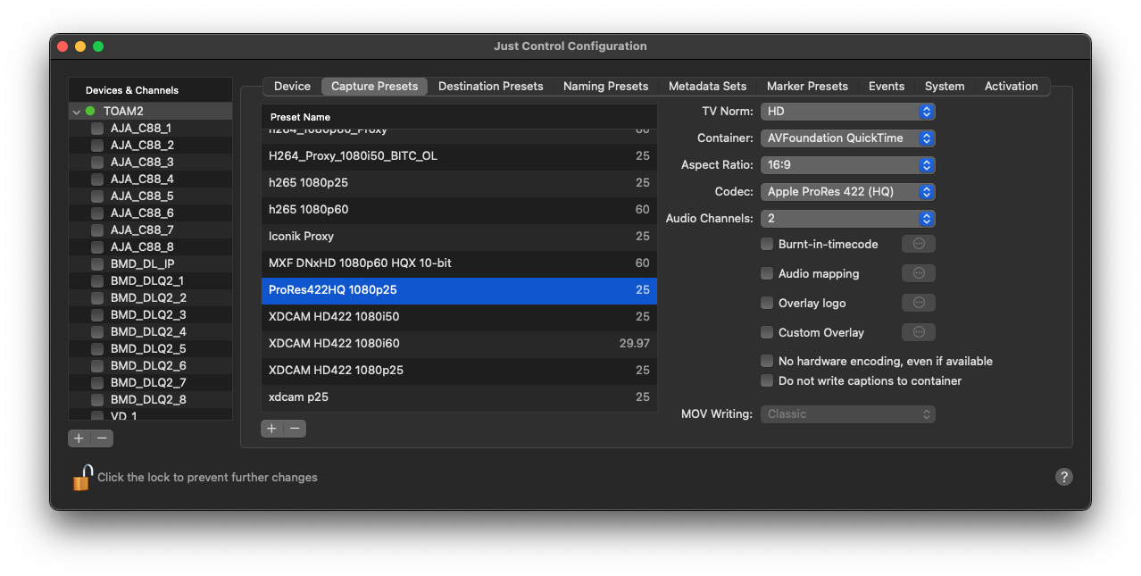Select preset XDCAM HD422 1080i60
Viewport: 1141px width, 576px height.
(x=459, y=344)
